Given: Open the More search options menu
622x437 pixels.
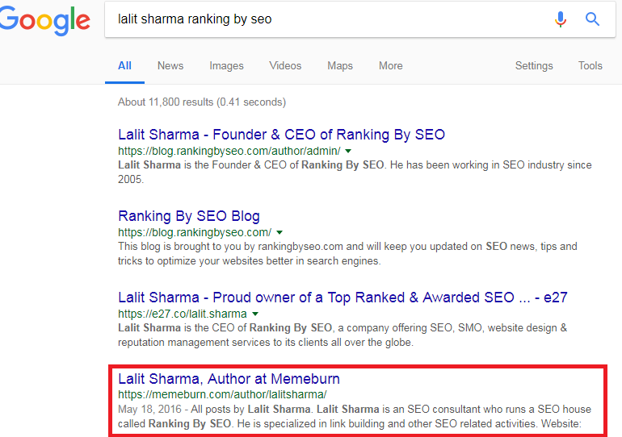Looking at the screenshot, I should click(x=391, y=65).
